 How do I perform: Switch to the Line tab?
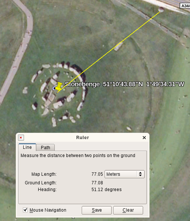[27, 147]
